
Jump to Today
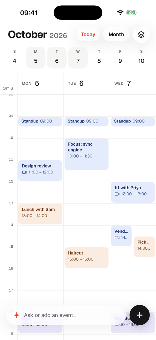point(88,34)
